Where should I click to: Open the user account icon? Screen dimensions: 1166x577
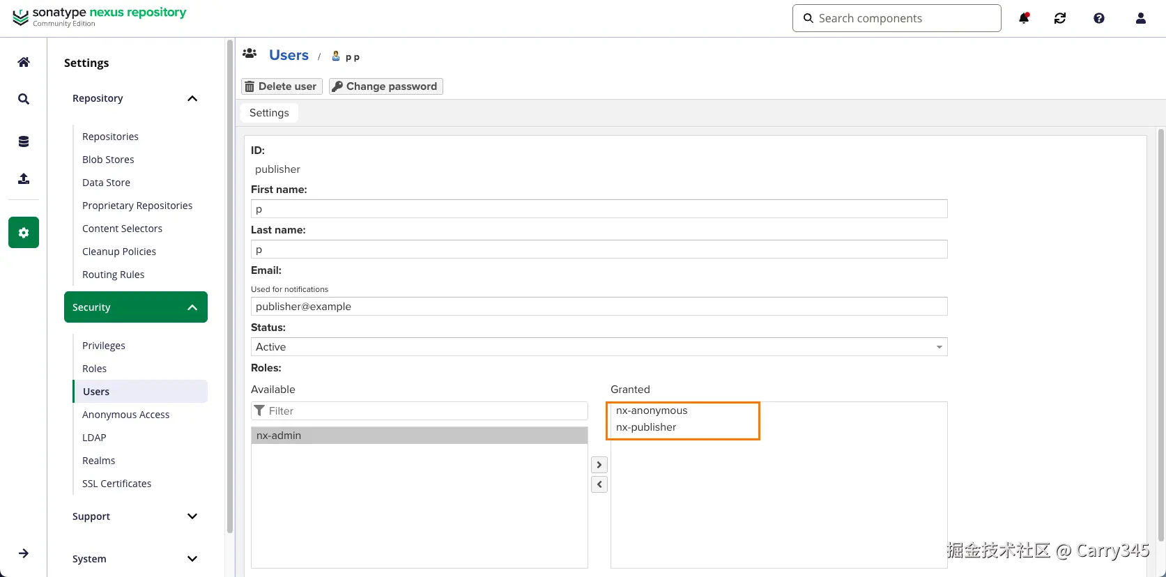pyautogui.click(x=1141, y=19)
